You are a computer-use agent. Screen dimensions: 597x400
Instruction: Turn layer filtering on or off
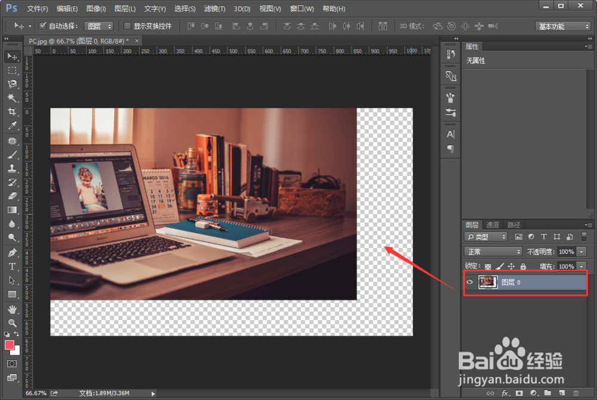tap(584, 237)
